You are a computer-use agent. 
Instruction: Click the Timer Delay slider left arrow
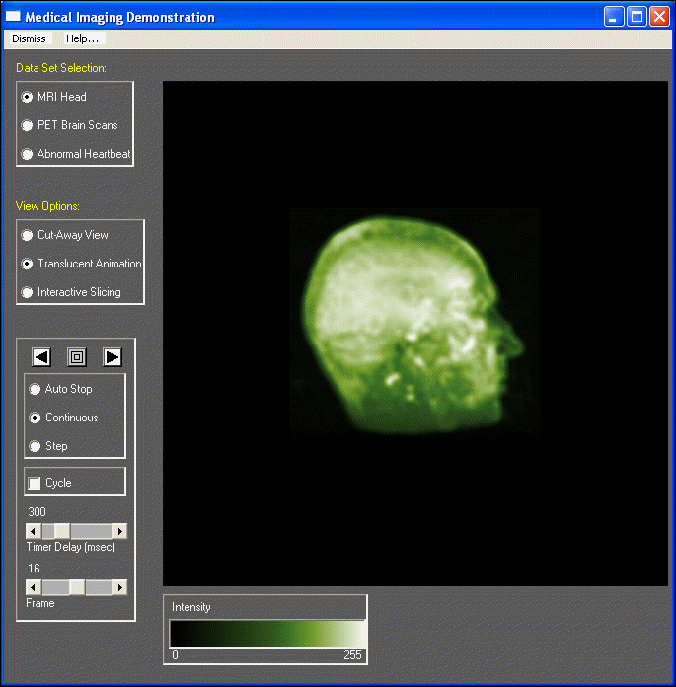(x=33, y=531)
